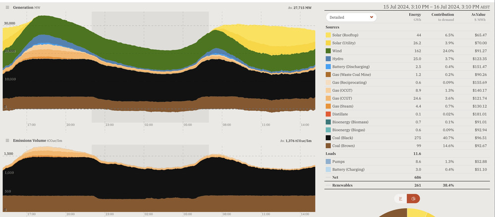Toggle the Solar (Rooftop) legend swatch
495x217 pixels.
click(328, 36)
